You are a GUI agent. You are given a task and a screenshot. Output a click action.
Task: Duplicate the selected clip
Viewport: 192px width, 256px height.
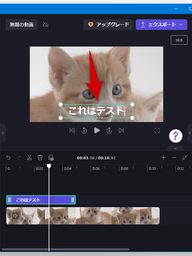(51, 158)
